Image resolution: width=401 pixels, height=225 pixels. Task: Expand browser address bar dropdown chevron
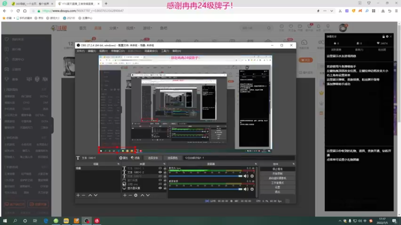click(331, 11)
